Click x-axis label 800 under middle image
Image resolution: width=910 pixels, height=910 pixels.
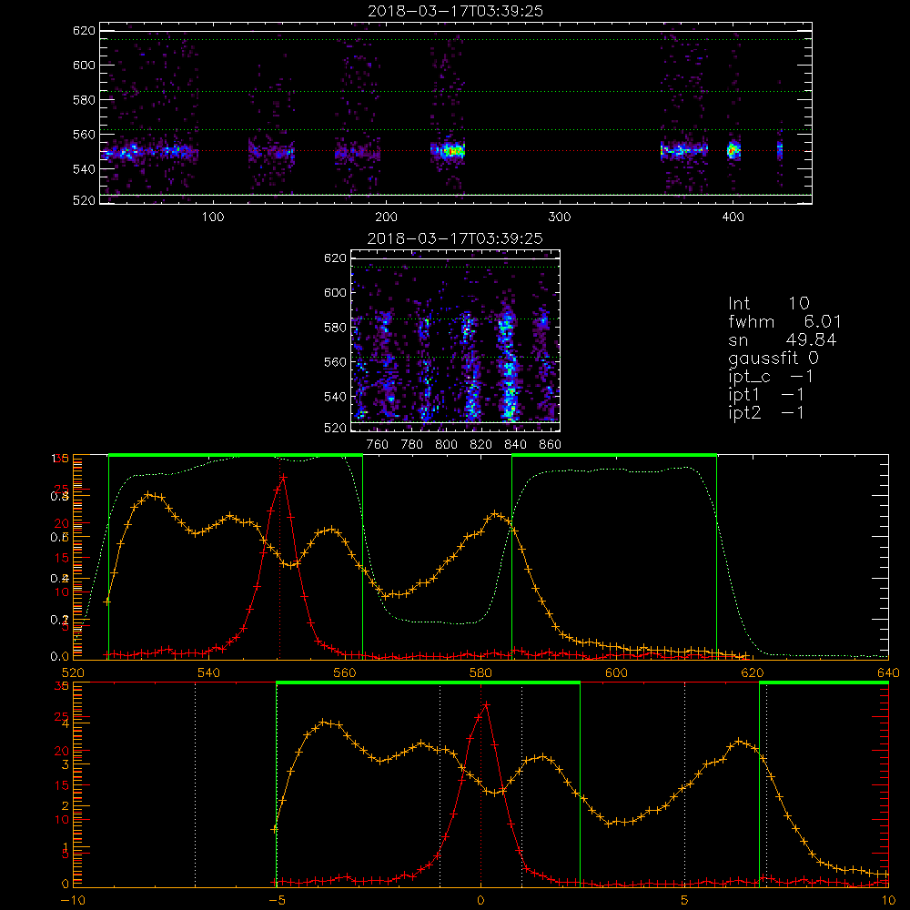pyautogui.click(x=446, y=445)
